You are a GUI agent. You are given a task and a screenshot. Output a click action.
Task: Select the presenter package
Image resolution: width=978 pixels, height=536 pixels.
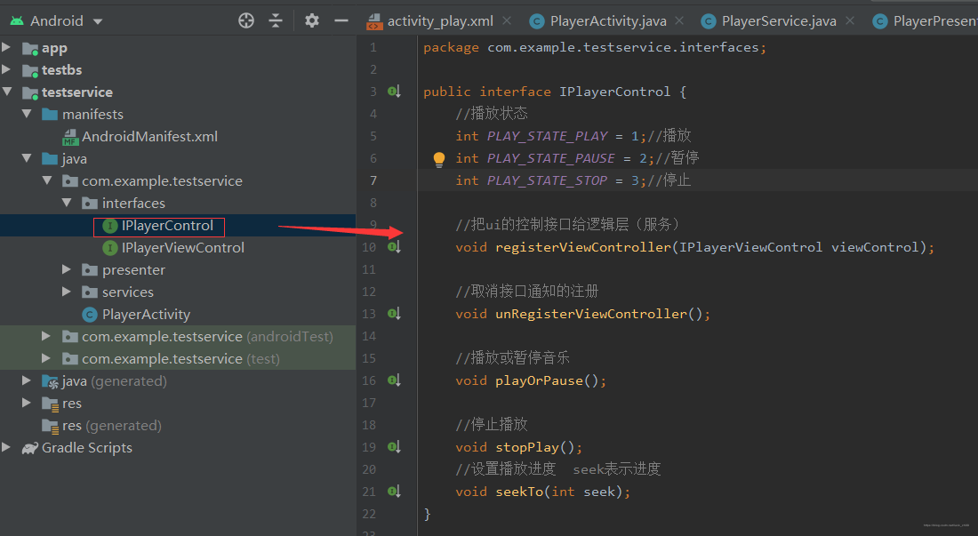133,270
